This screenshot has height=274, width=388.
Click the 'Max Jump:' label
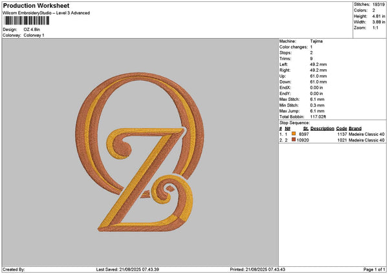pos(290,111)
